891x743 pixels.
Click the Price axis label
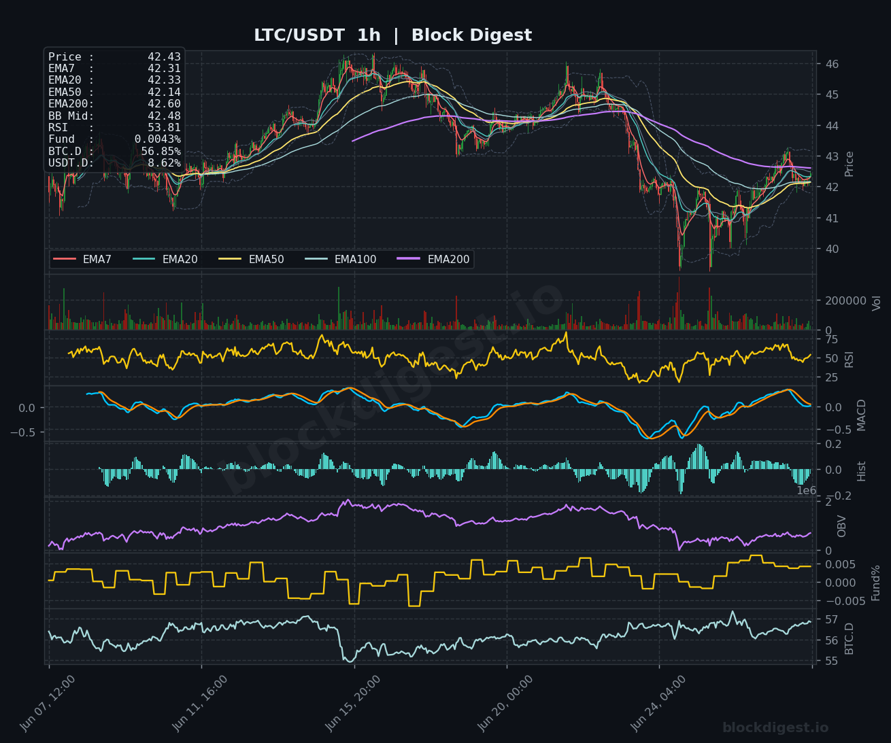(x=850, y=164)
